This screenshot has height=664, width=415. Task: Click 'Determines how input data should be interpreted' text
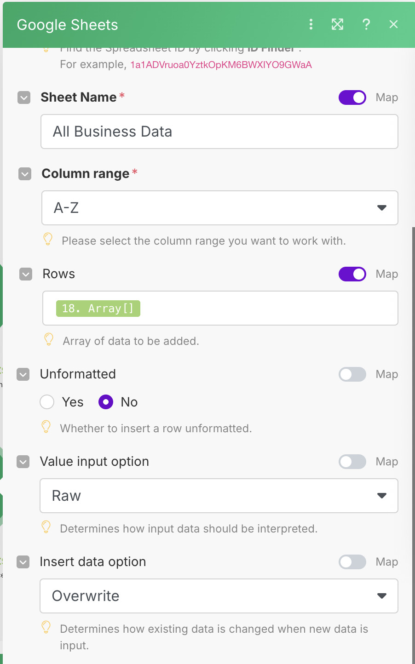pos(189,529)
